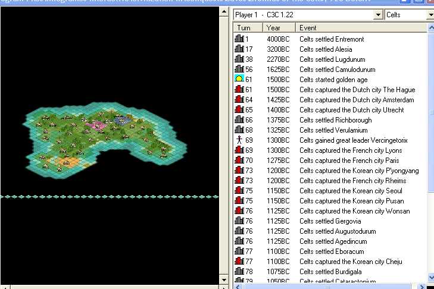Screen dimensions: 434x289
Task: Click year 1275BC cell
Action: pos(278,161)
